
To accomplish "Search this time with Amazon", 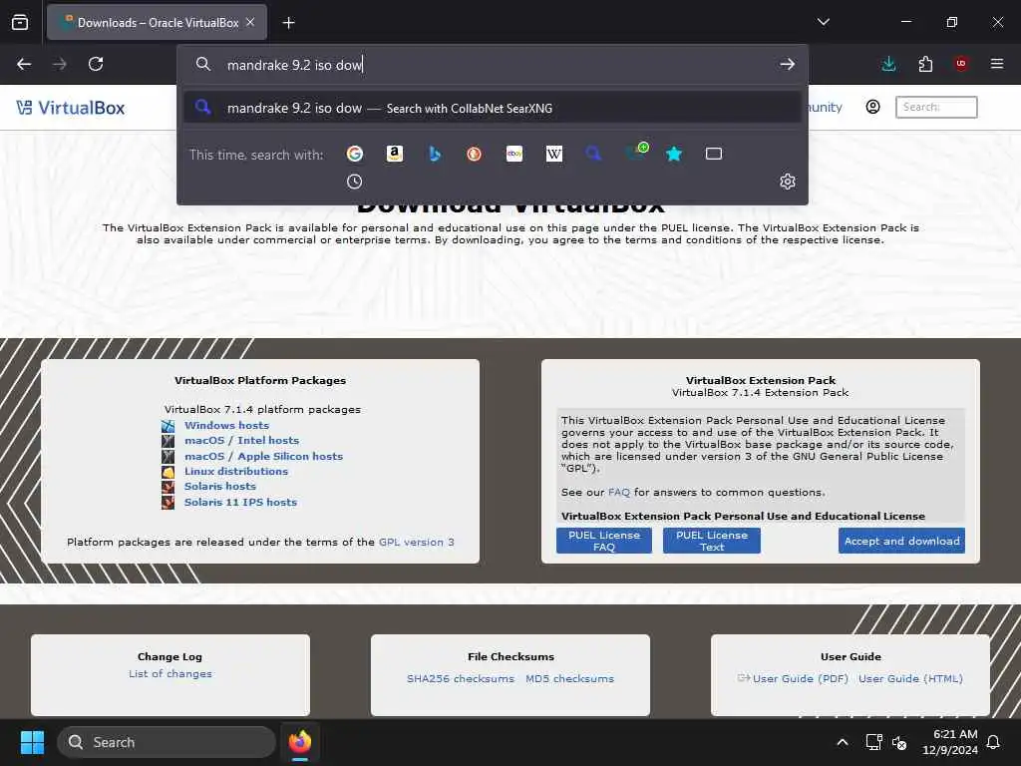I will (x=395, y=154).
